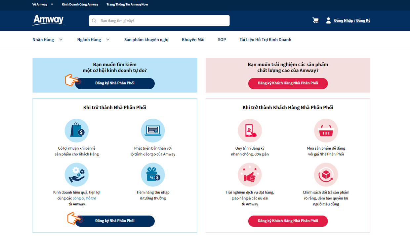Click the search magnifier icon
The width and height of the screenshot is (410, 236).
tap(94, 21)
